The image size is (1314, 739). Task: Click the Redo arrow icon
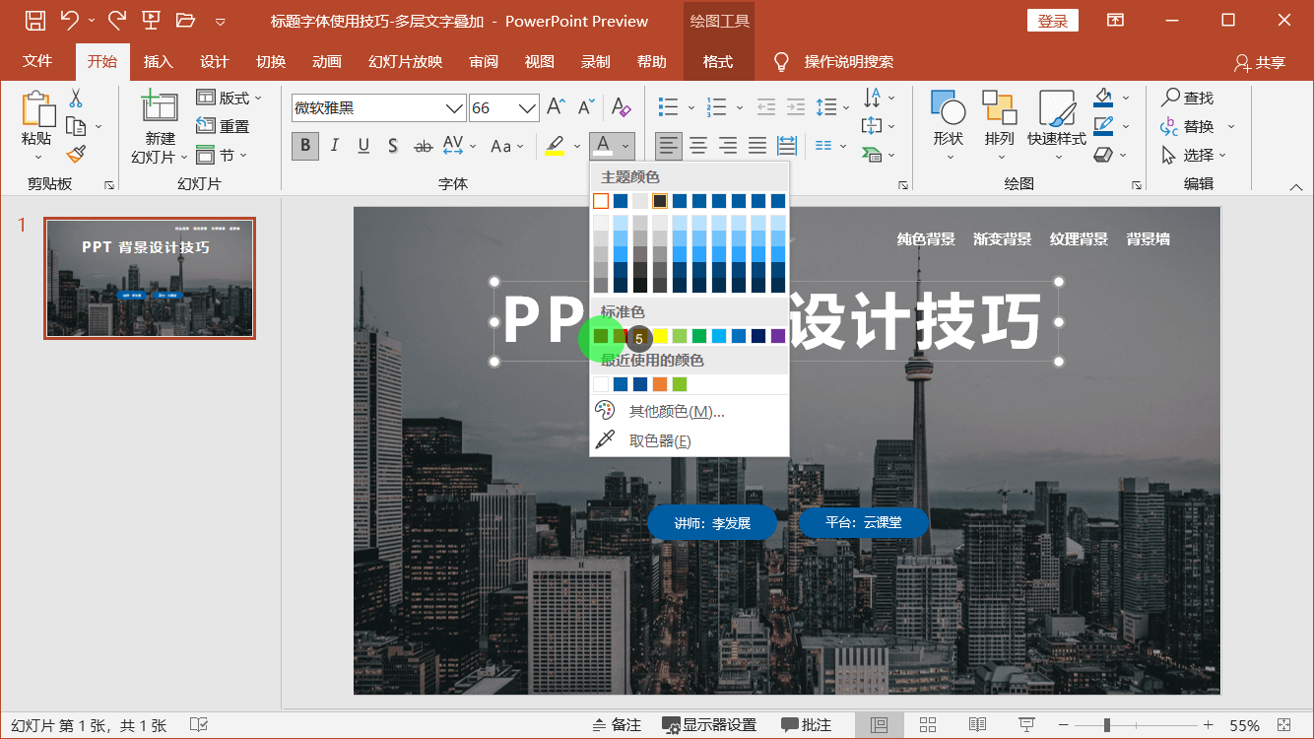[x=117, y=20]
